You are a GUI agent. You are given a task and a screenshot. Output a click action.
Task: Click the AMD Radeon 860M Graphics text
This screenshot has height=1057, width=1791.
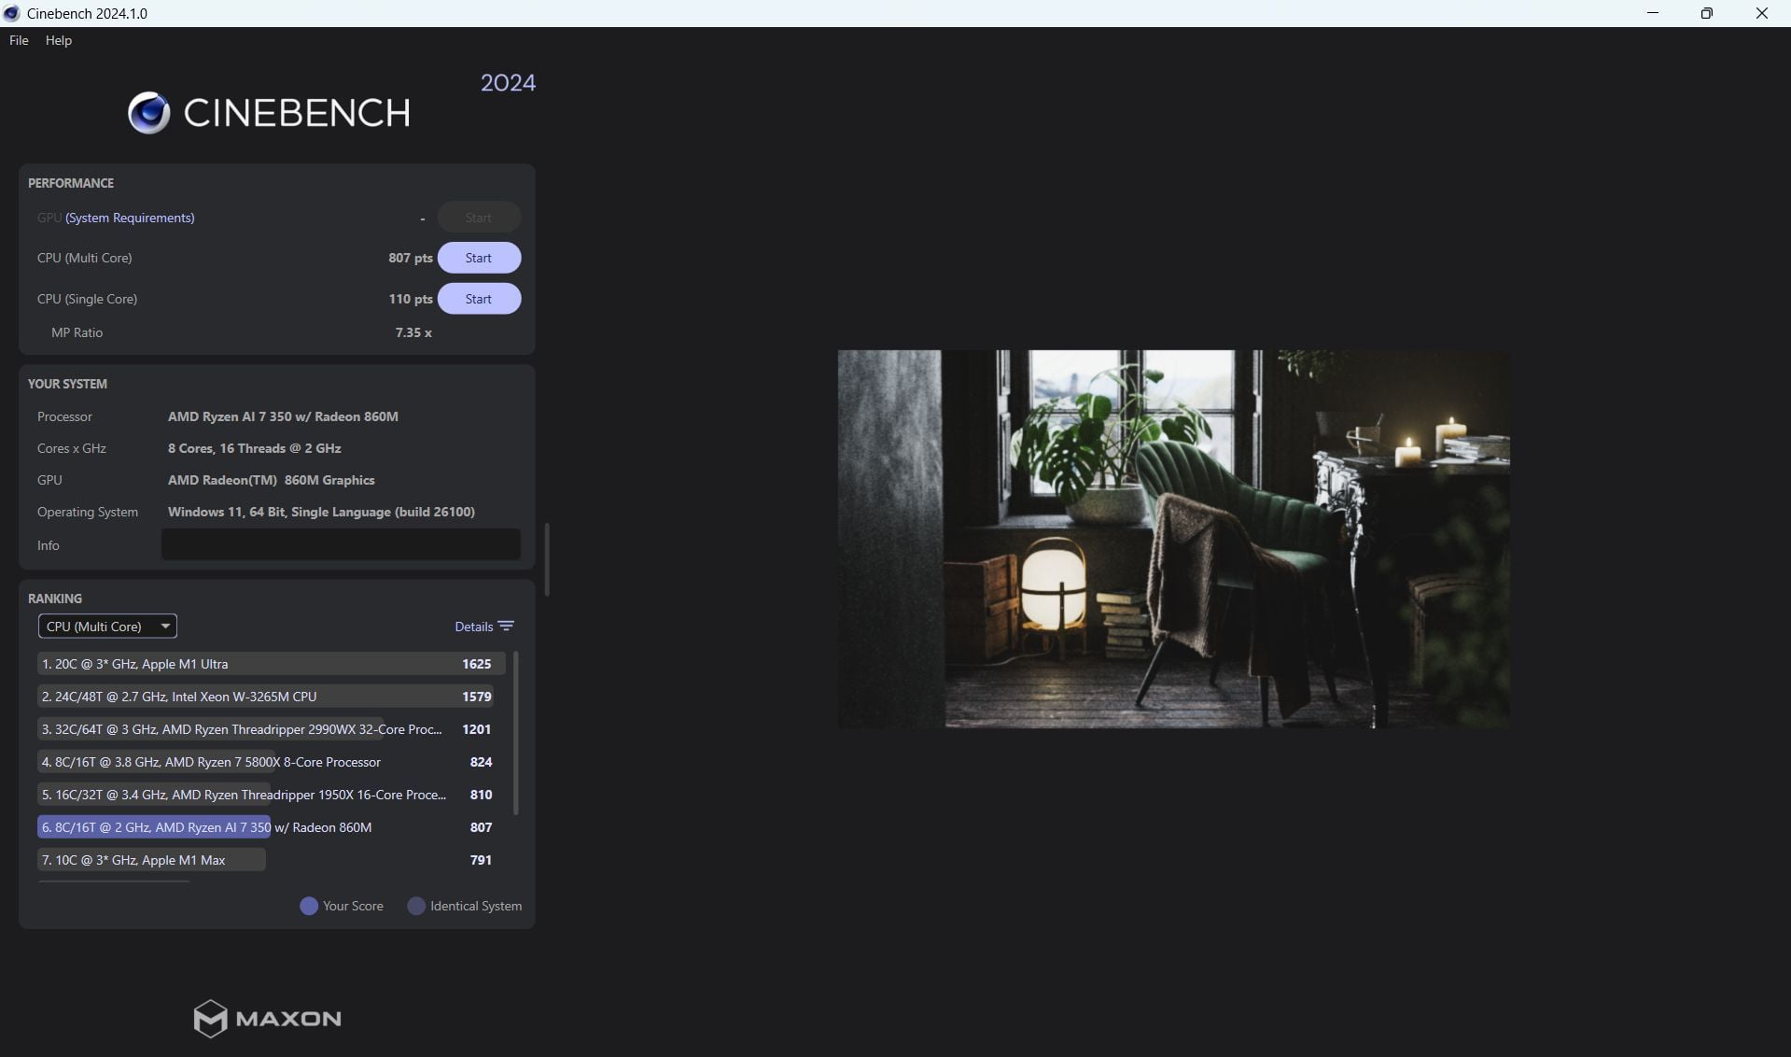[x=271, y=480]
